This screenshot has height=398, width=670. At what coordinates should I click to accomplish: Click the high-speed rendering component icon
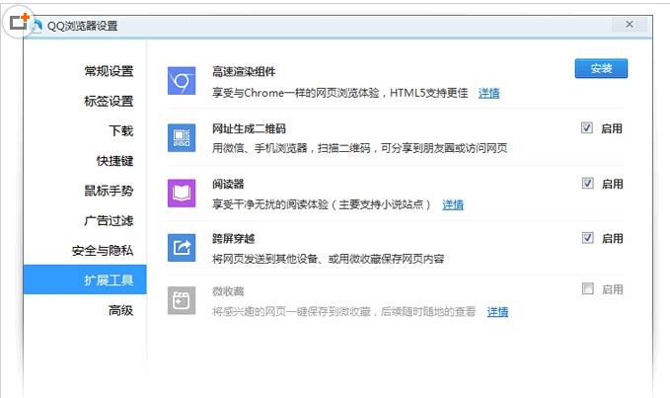click(x=182, y=81)
